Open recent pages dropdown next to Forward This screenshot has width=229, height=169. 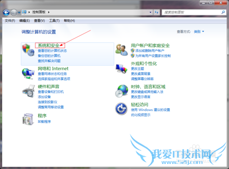pos(19,12)
